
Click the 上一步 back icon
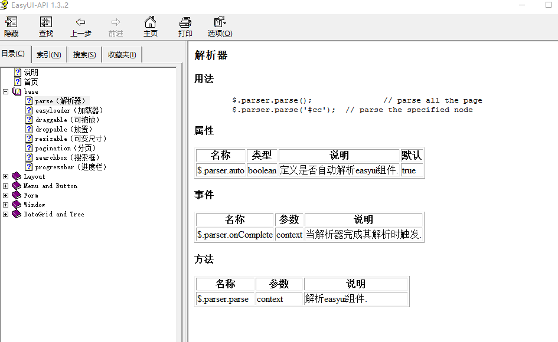pos(81,27)
